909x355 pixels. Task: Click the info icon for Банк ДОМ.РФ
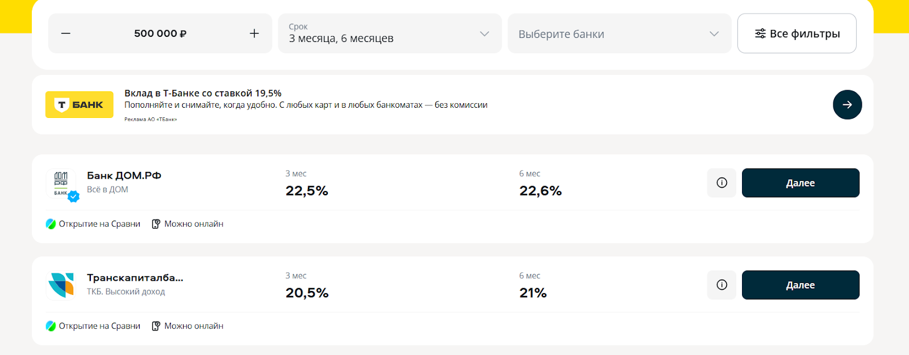coord(722,183)
